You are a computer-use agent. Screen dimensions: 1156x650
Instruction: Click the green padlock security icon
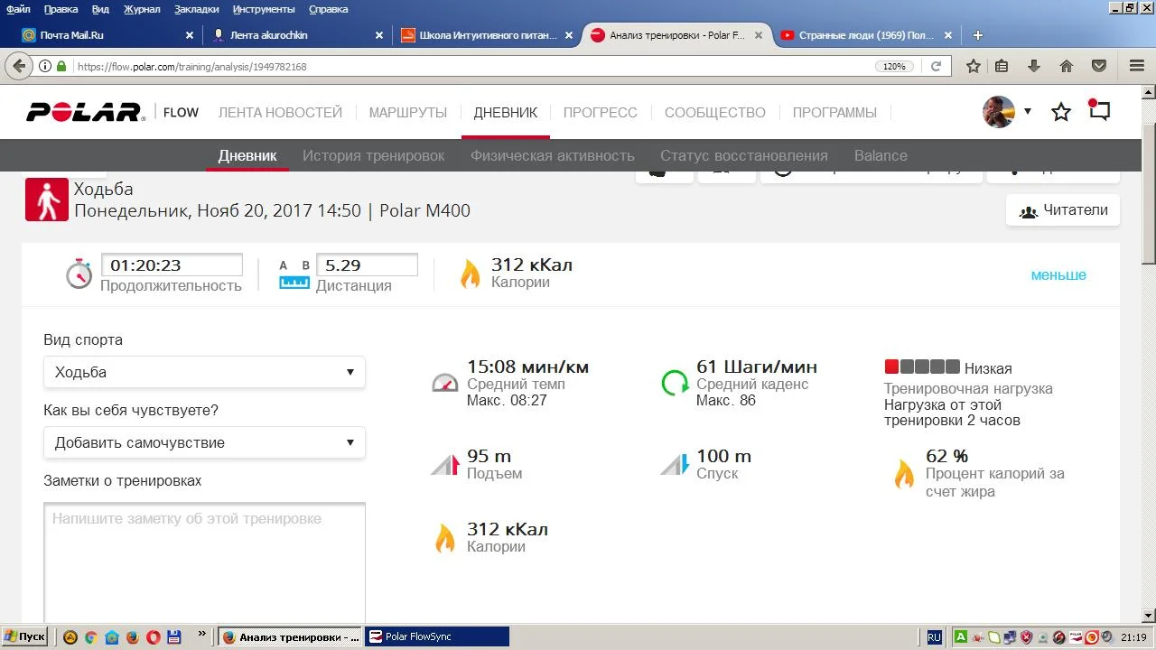tap(61, 67)
